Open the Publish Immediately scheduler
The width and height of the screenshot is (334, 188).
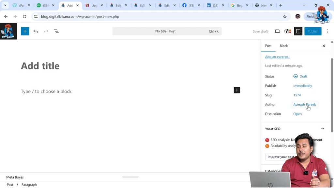[x=302, y=86]
